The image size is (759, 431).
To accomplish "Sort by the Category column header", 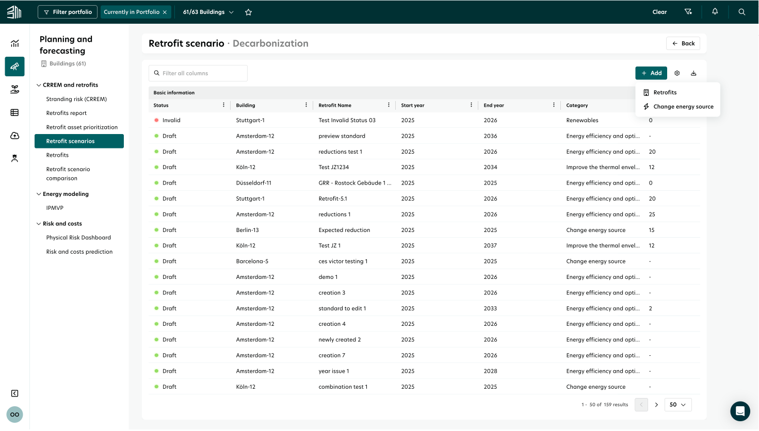I will 577,105.
